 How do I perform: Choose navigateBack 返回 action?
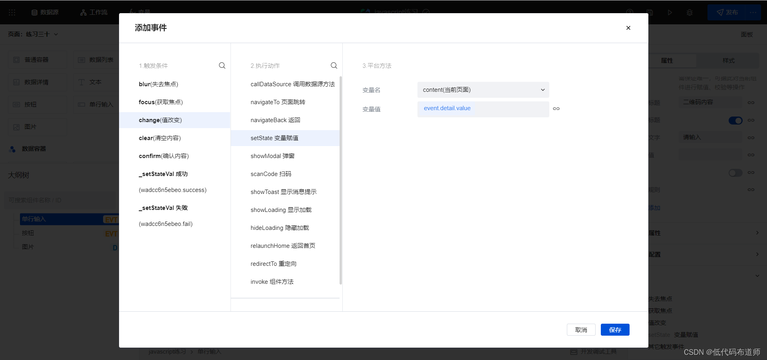[x=285, y=120]
